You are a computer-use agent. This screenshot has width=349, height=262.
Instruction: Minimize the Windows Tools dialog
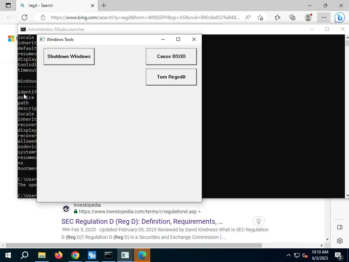point(163,40)
